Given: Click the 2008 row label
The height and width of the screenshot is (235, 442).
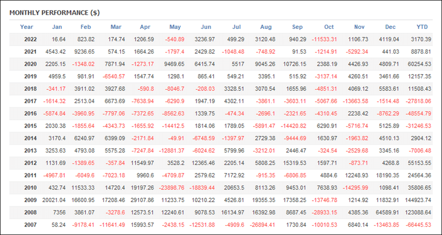Looking at the screenshot, I should pos(30,212).
